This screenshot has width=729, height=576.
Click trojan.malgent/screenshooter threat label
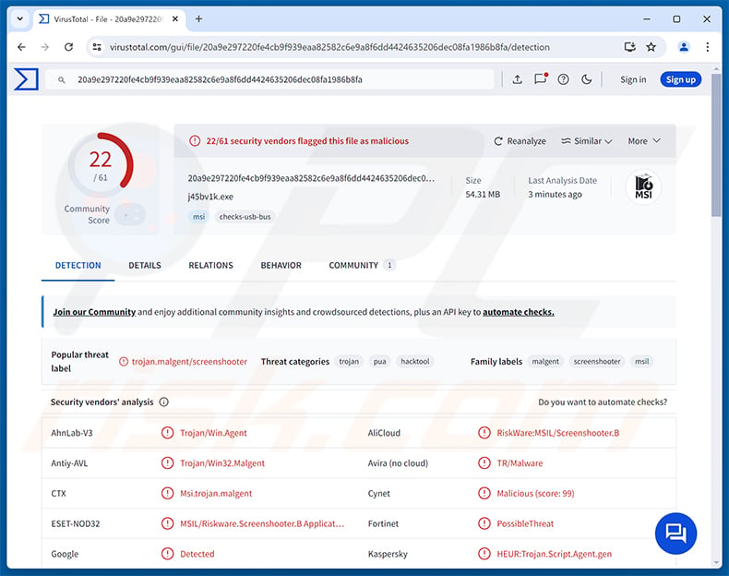tap(189, 362)
